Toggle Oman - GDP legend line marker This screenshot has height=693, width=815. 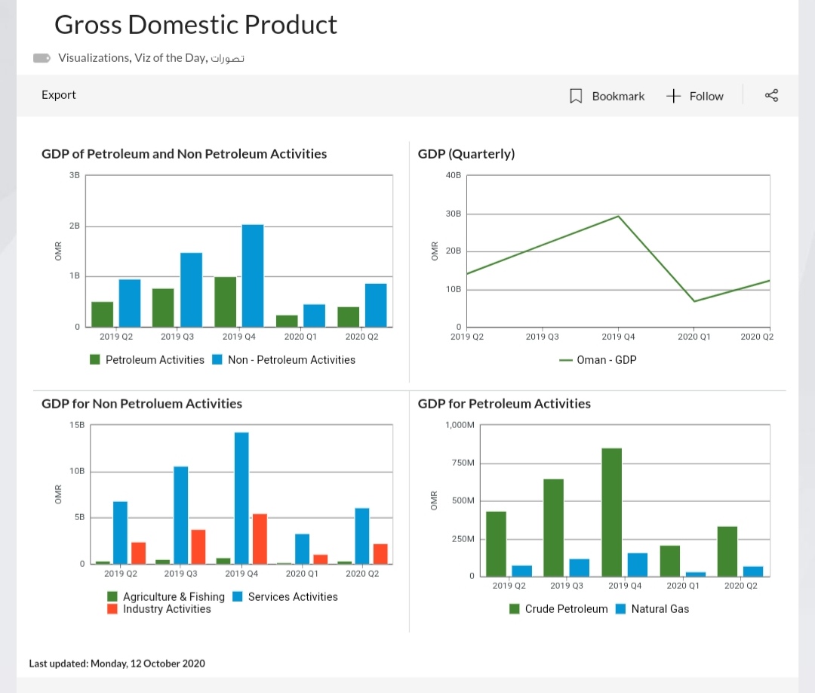click(565, 360)
